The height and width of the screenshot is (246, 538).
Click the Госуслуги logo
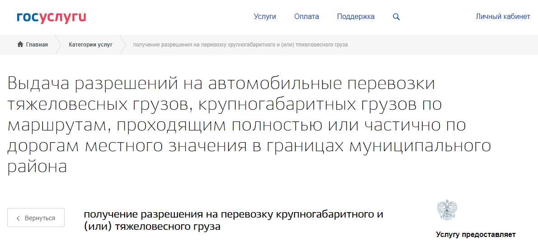(51, 17)
